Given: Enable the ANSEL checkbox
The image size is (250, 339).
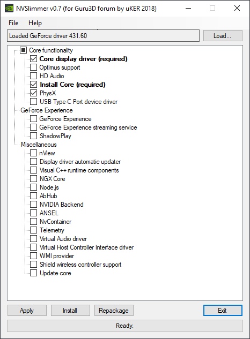Looking at the screenshot, I should [x=33, y=213].
